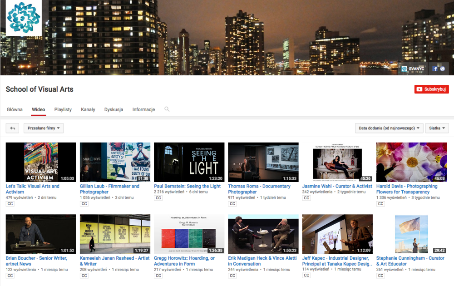
Task: Click title Thomas Roma - Documentary Photographer
Action: (x=259, y=189)
